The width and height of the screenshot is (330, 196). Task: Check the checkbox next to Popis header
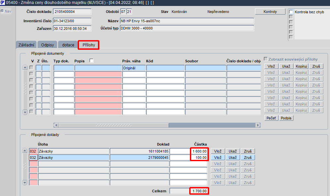tap(91, 61)
